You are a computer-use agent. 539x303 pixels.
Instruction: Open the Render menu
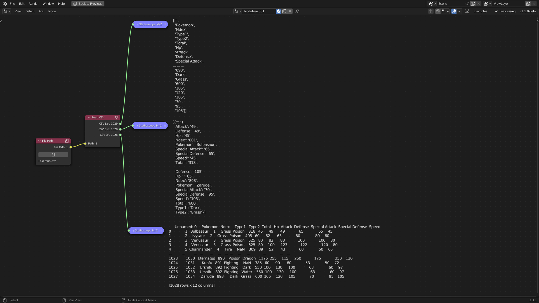pyautogui.click(x=33, y=4)
